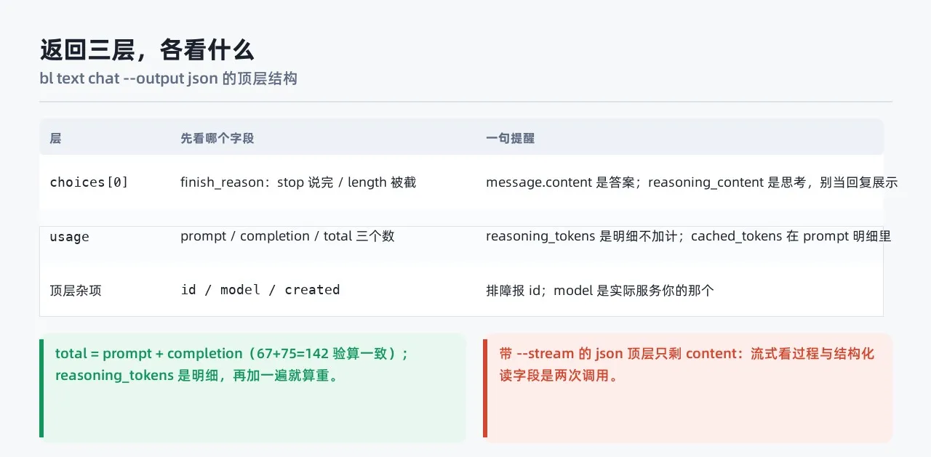931x457 pixels.
Task: Select the choices[0] cell
Action: pyautogui.click(x=89, y=182)
